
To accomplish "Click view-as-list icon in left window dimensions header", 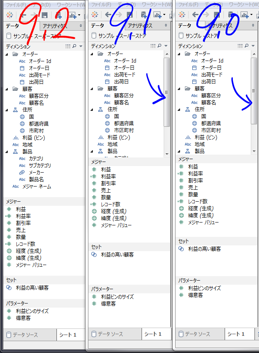I will tap(68, 46).
